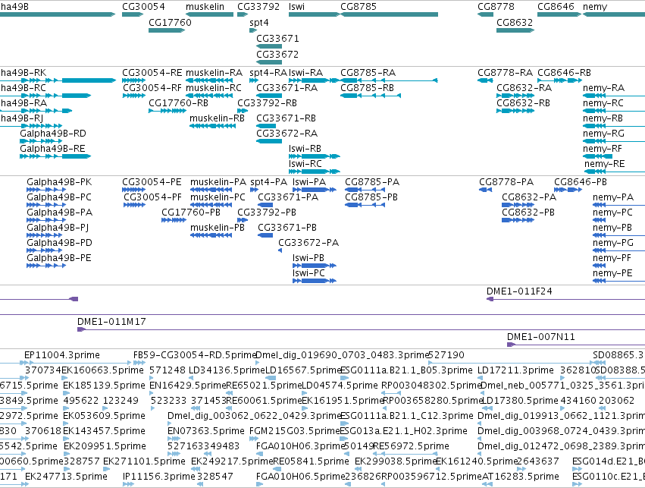Open protein CG8778-PA label
645x488 pixels.
[506, 182]
